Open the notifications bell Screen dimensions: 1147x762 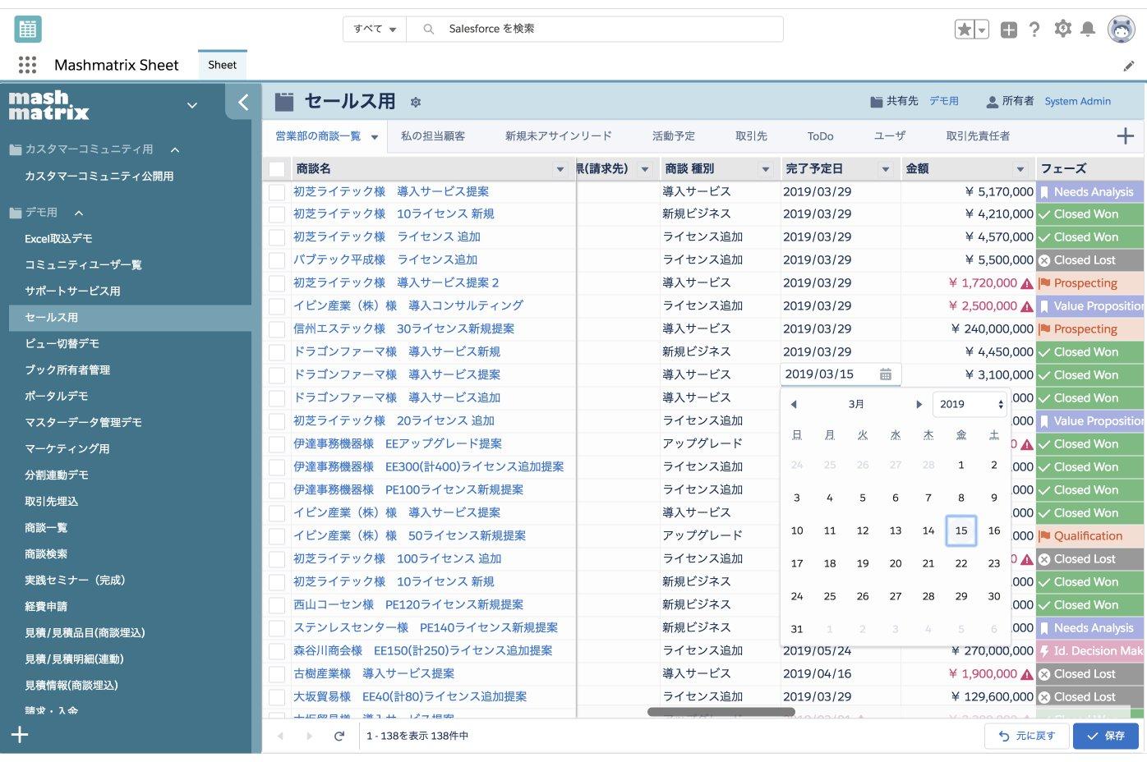pyautogui.click(x=1088, y=30)
